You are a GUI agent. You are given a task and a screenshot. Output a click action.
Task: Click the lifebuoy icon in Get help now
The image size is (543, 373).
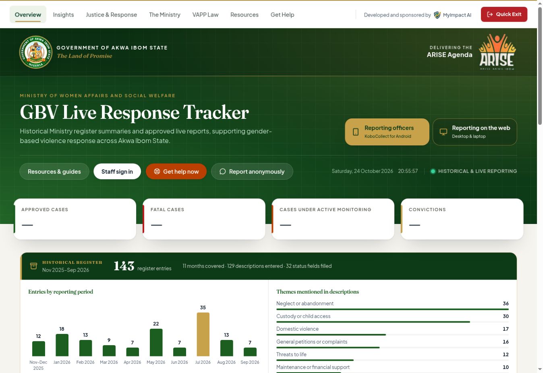157,172
